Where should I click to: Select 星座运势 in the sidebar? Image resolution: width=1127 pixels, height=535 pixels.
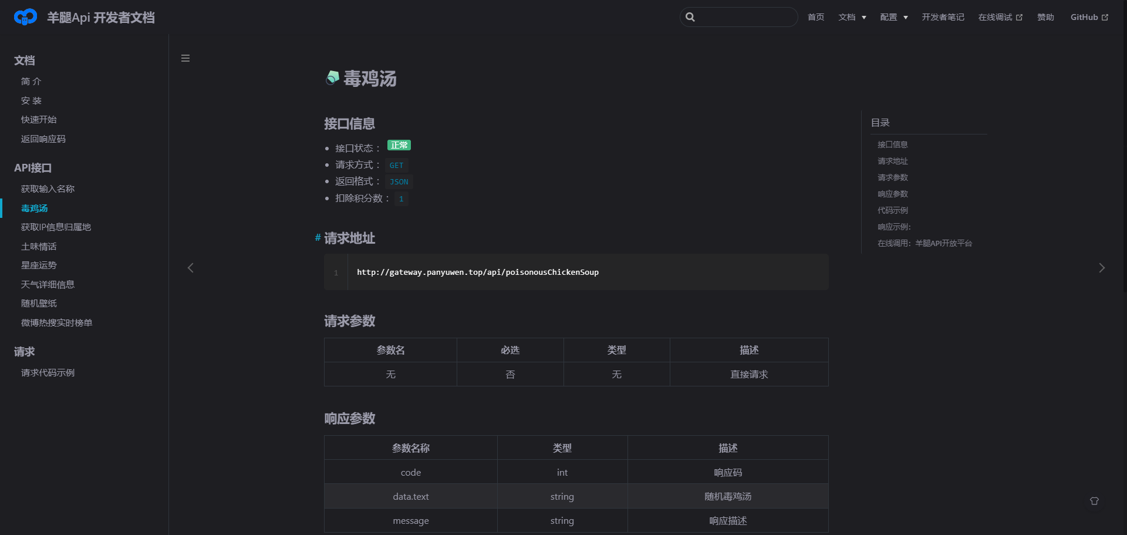click(x=39, y=265)
